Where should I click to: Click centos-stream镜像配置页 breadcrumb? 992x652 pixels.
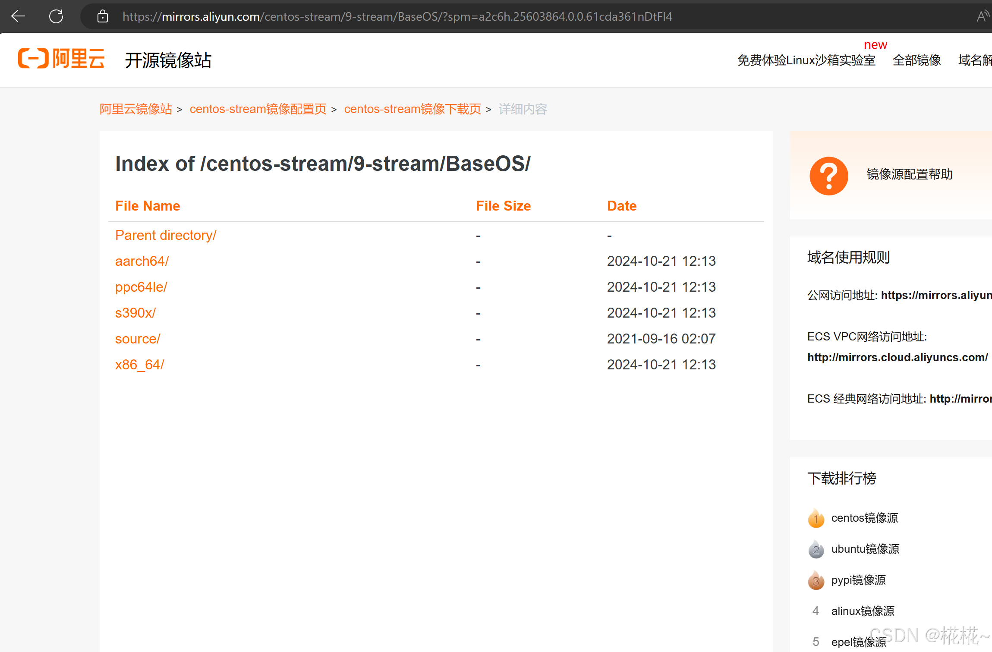click(x=258, y=109)
